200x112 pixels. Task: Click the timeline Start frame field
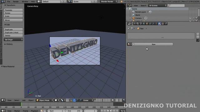(x=57, y=111)
